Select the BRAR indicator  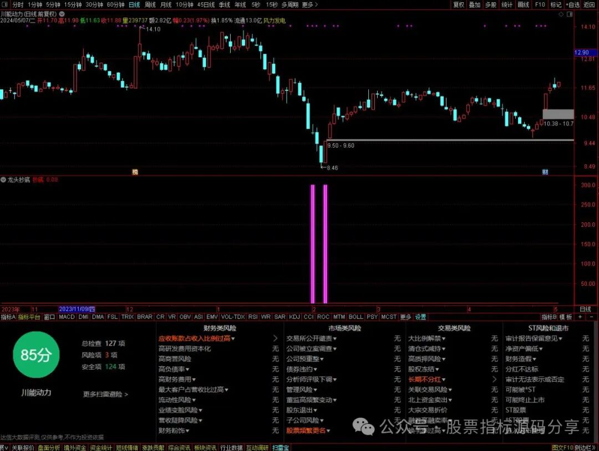pyautogui.click(x=145, y=317)
